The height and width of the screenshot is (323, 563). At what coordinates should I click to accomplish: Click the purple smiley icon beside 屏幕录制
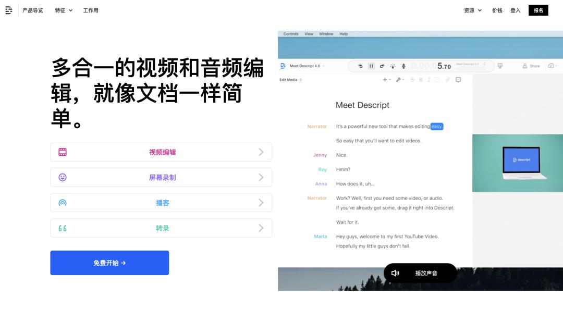63,177
